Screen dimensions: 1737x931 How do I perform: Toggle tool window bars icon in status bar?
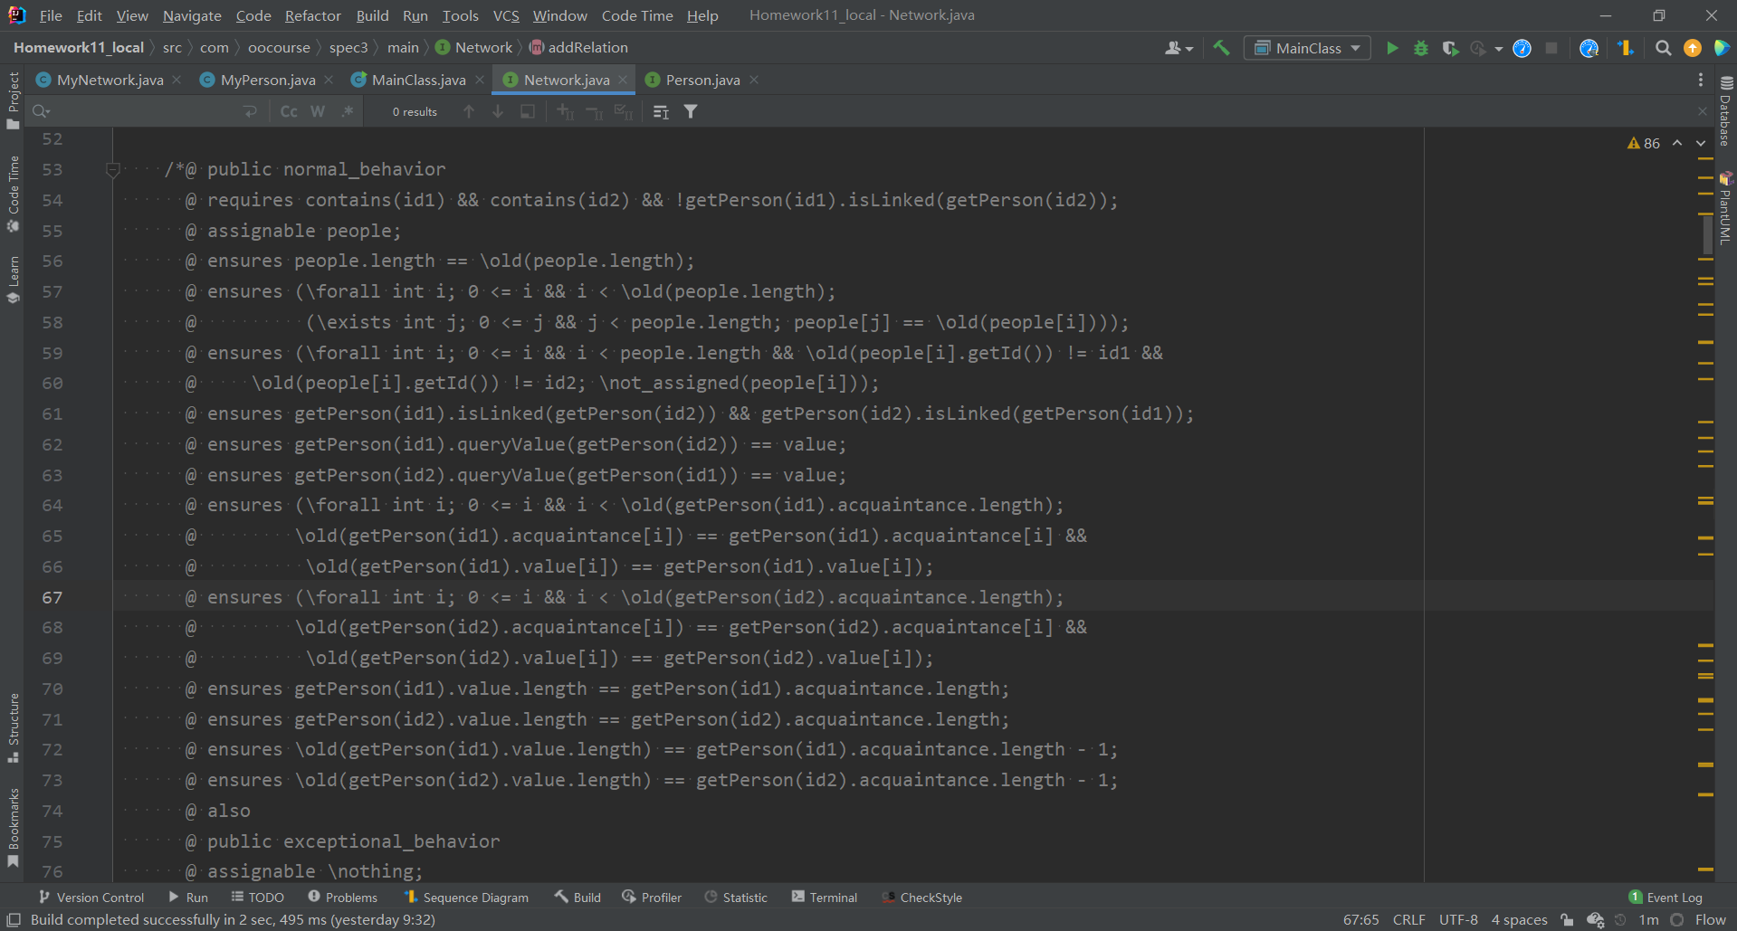coord(14,920)
